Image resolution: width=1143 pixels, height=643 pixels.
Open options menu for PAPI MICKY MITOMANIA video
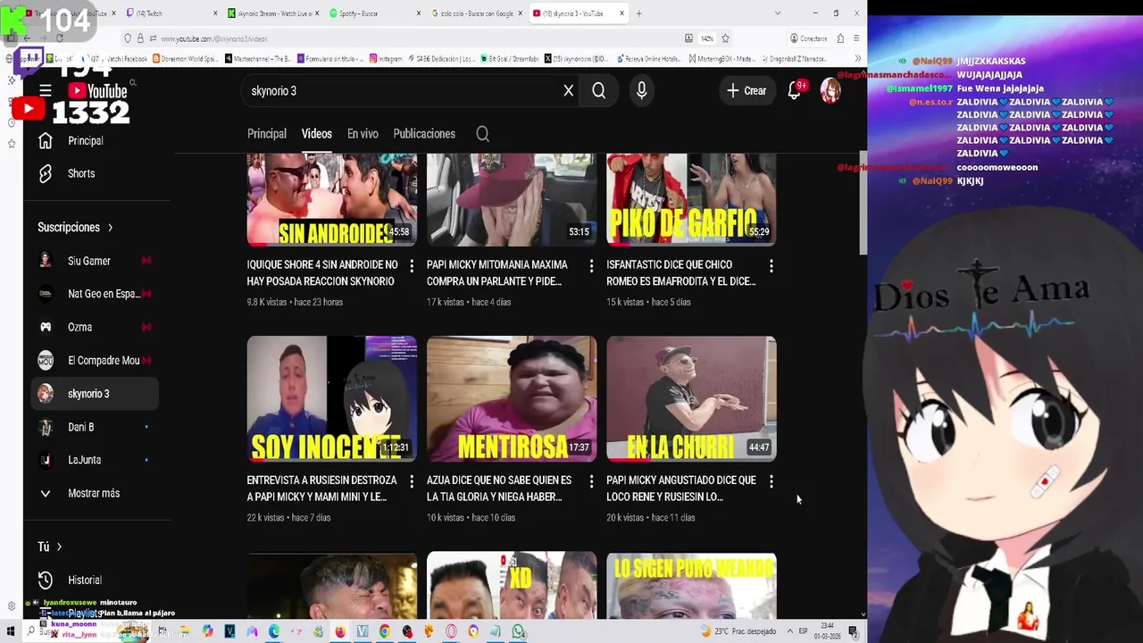pos(591,266)
